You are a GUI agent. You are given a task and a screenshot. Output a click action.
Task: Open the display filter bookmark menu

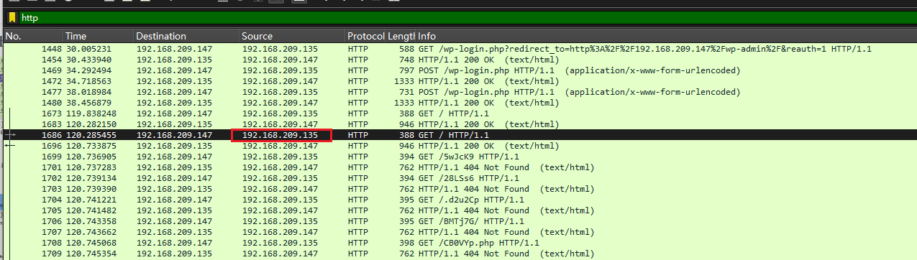(12, 18)
